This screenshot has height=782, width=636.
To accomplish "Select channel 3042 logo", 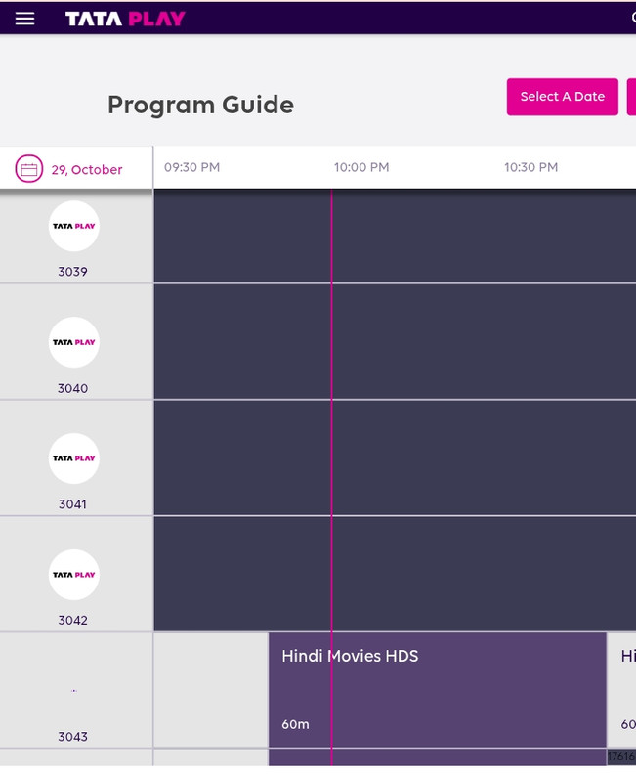I will pos(74,575).
